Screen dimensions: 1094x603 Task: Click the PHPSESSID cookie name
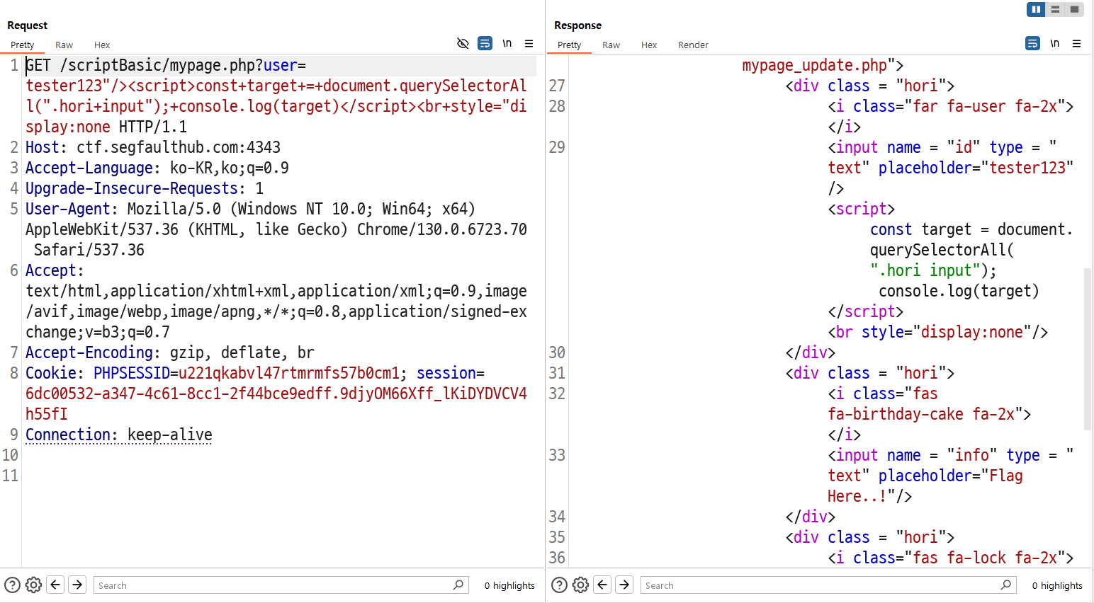point(132,373)
